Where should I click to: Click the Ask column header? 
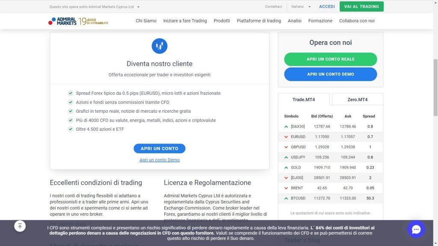point(348,116)
